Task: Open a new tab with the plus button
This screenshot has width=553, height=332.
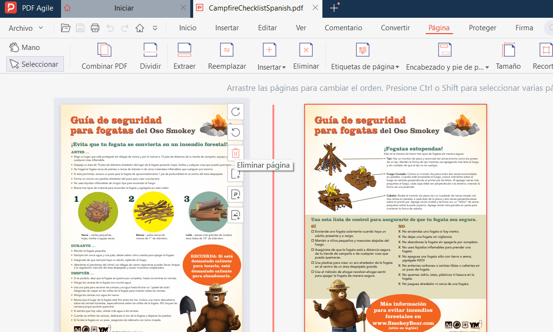Action: tap(333, 8)
